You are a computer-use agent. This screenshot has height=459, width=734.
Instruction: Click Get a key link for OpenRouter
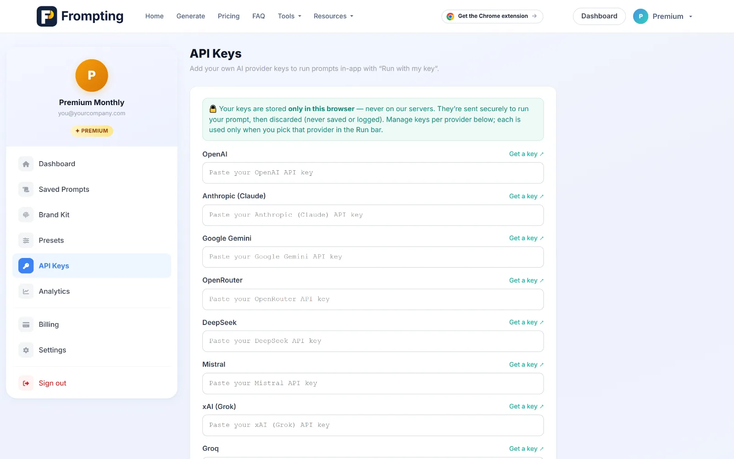(x=526, y=280)
